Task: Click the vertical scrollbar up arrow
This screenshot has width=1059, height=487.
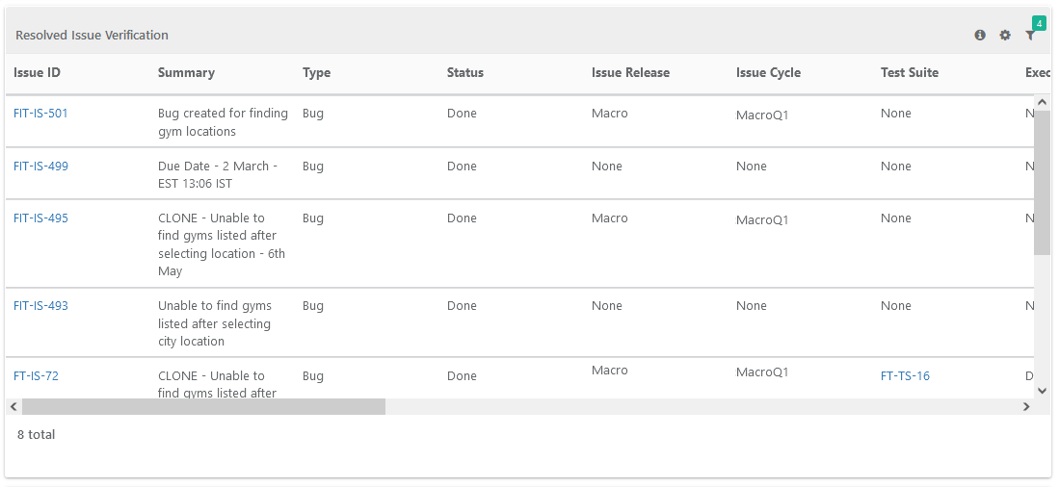Action: [1042, 102]
